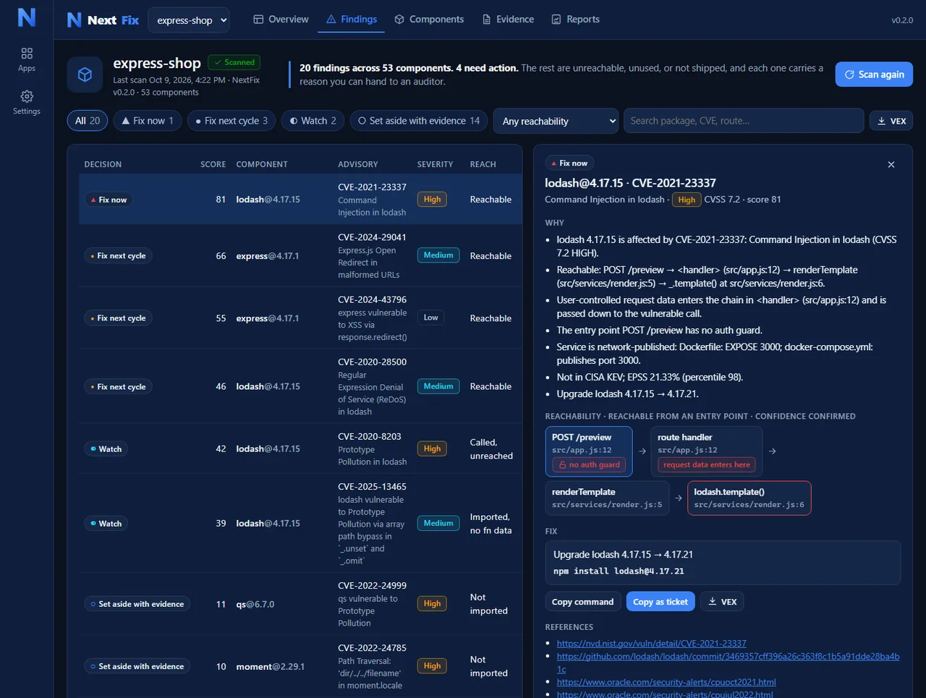The image size is (926, 698).
Task: Open the oracle cpuoct2021 security alert link
Action: [x=666, y=682]
